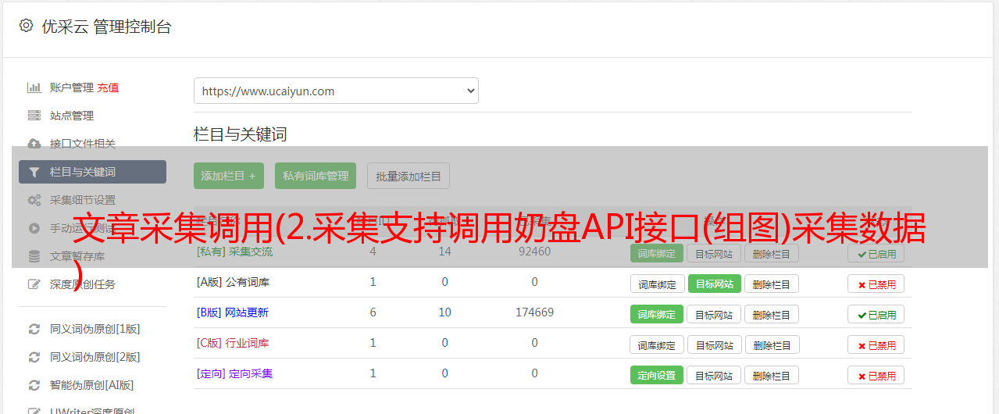Screen dimensions: 999x414
Task: Click the 栏目与关键词 page heading
Action: pyautogui.click(x=240, y=134)
